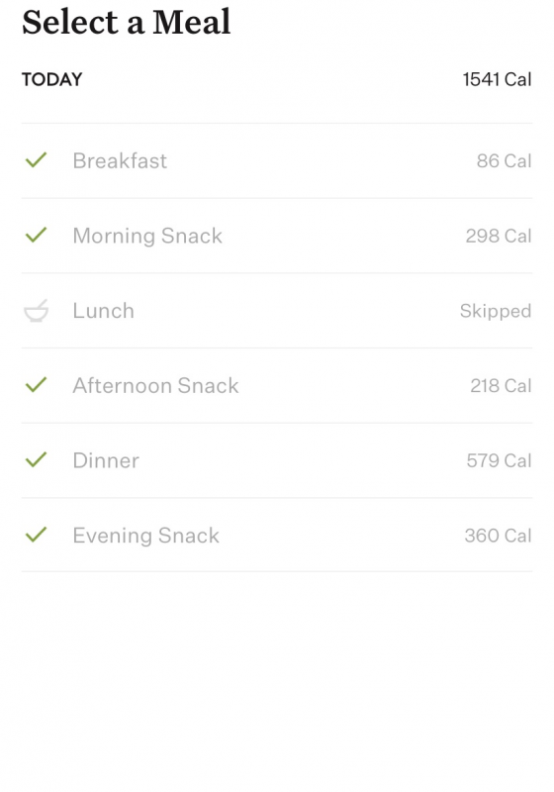
Task: Click the Afternoon Snack checkmark icon
Action: [36, 385]
